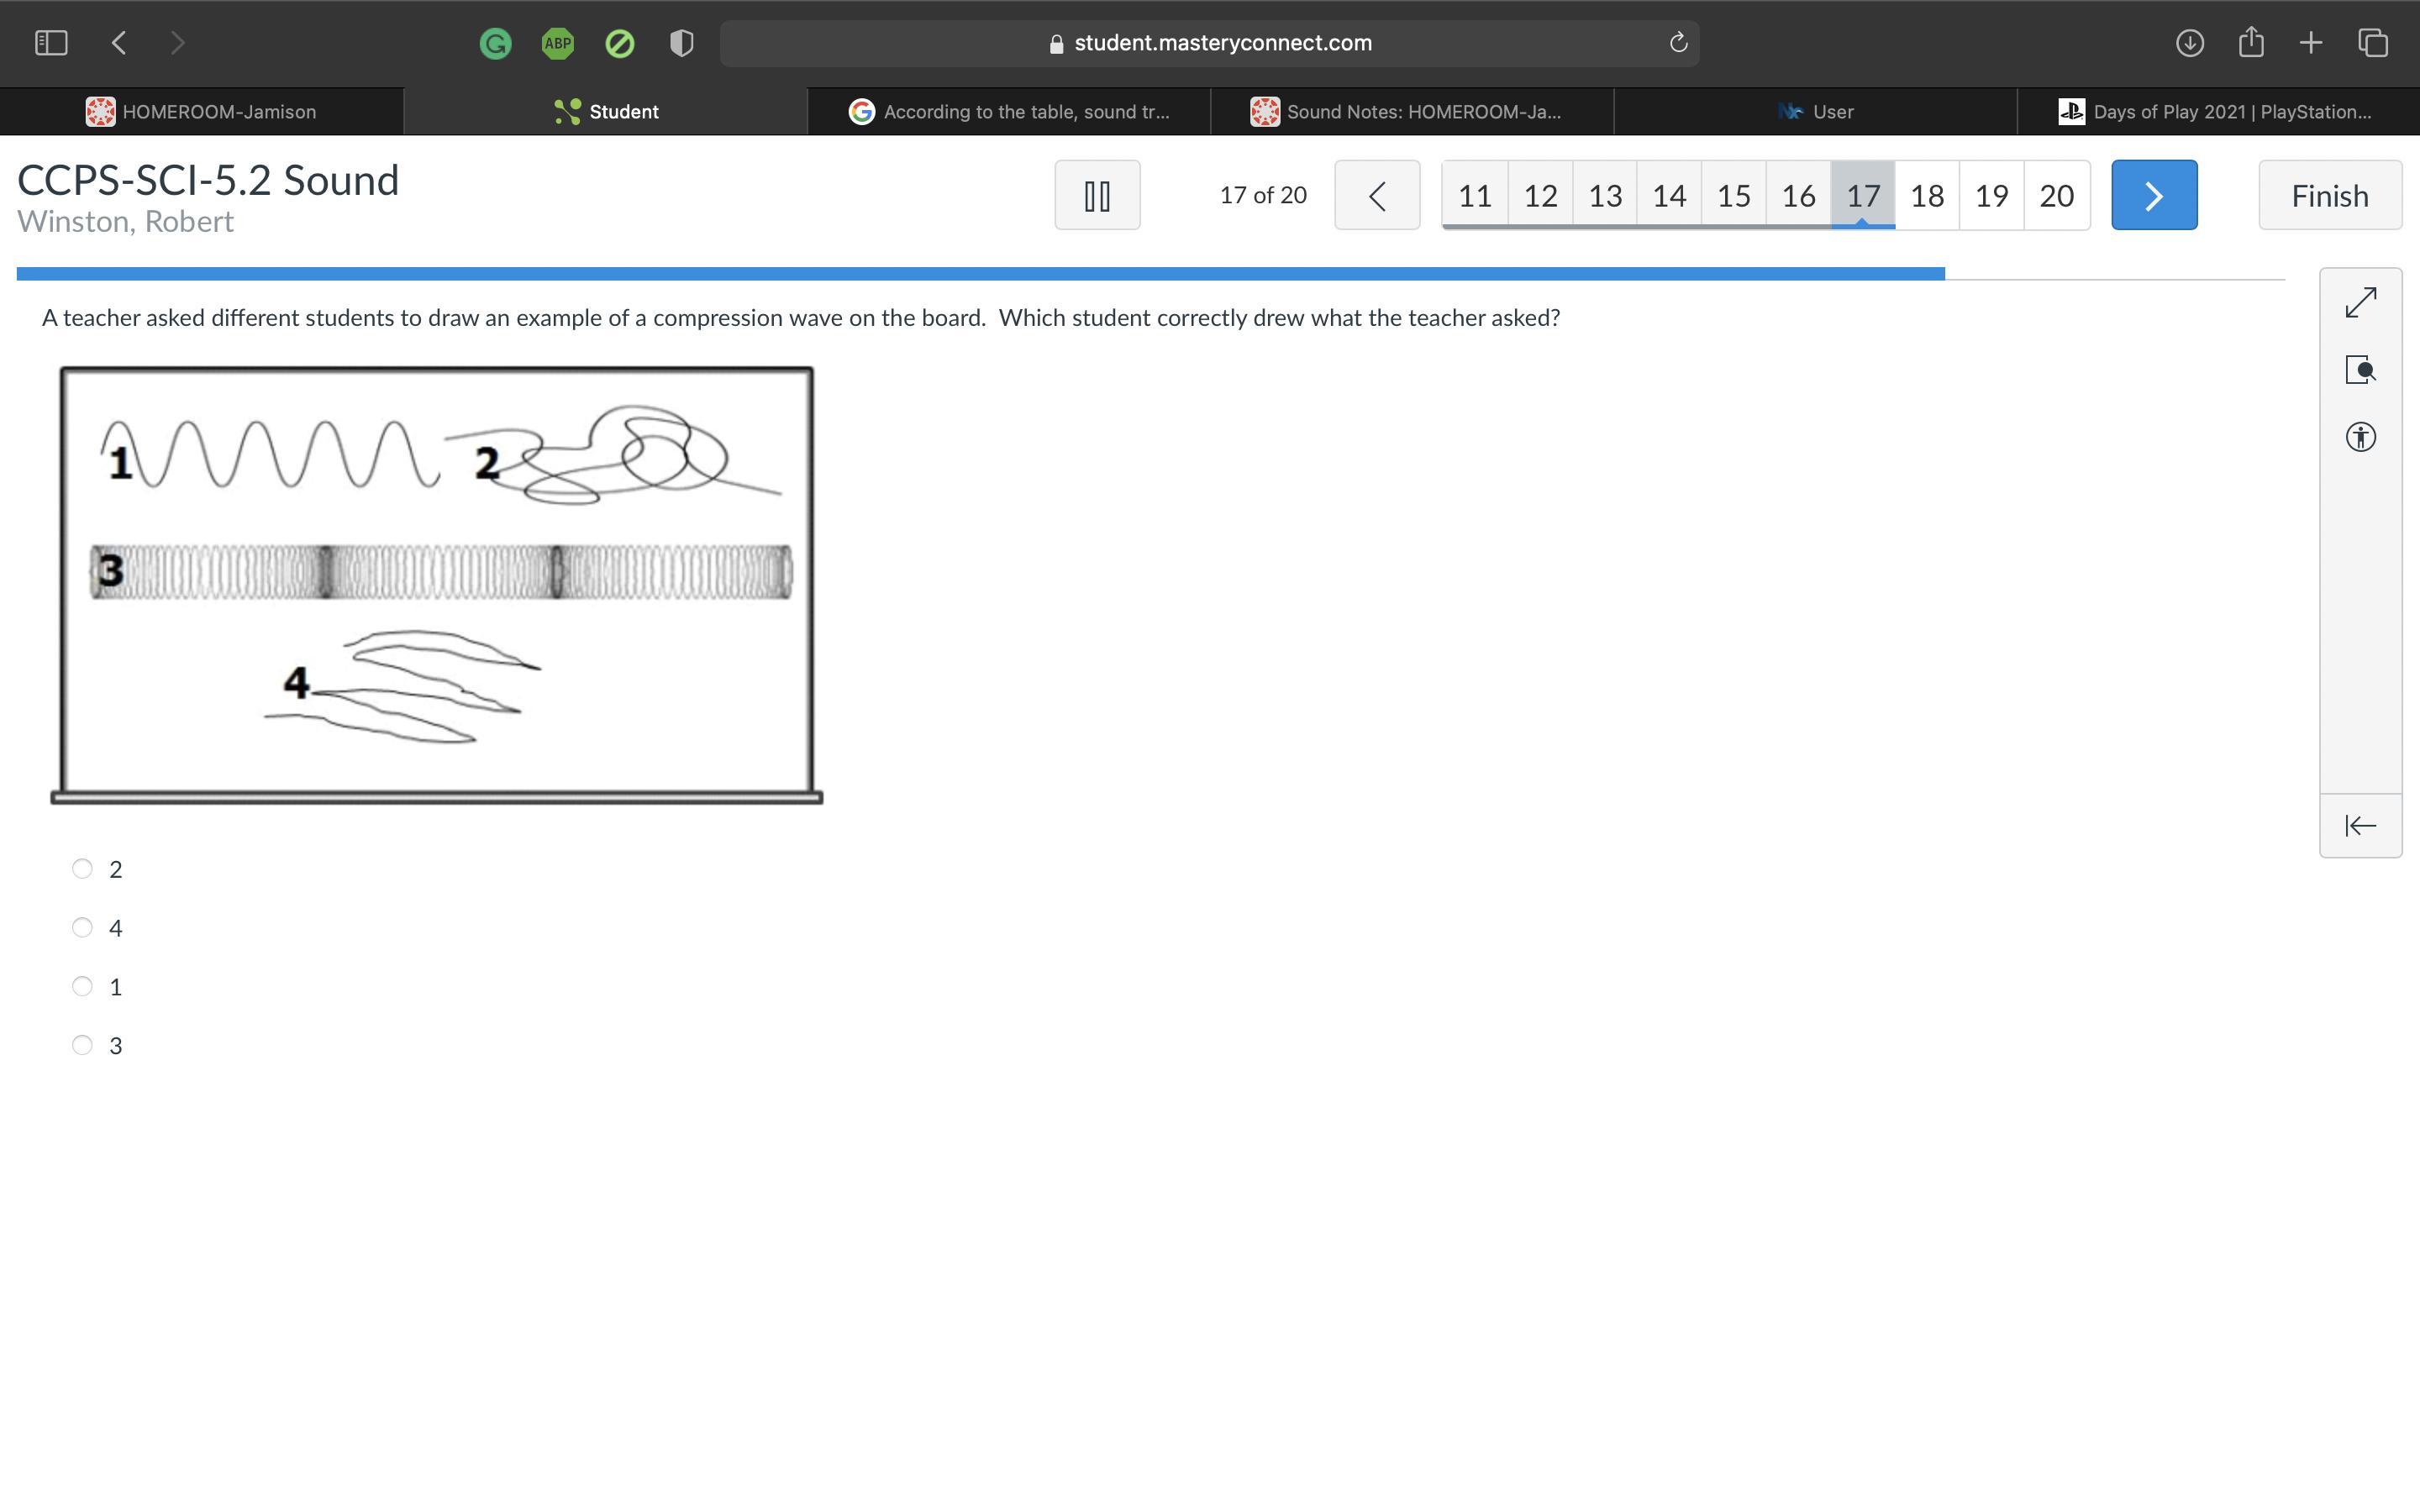Viewport: 2420px width, 1512px height.
Task: Go to previous question arrow
Action: point(1377,195)
